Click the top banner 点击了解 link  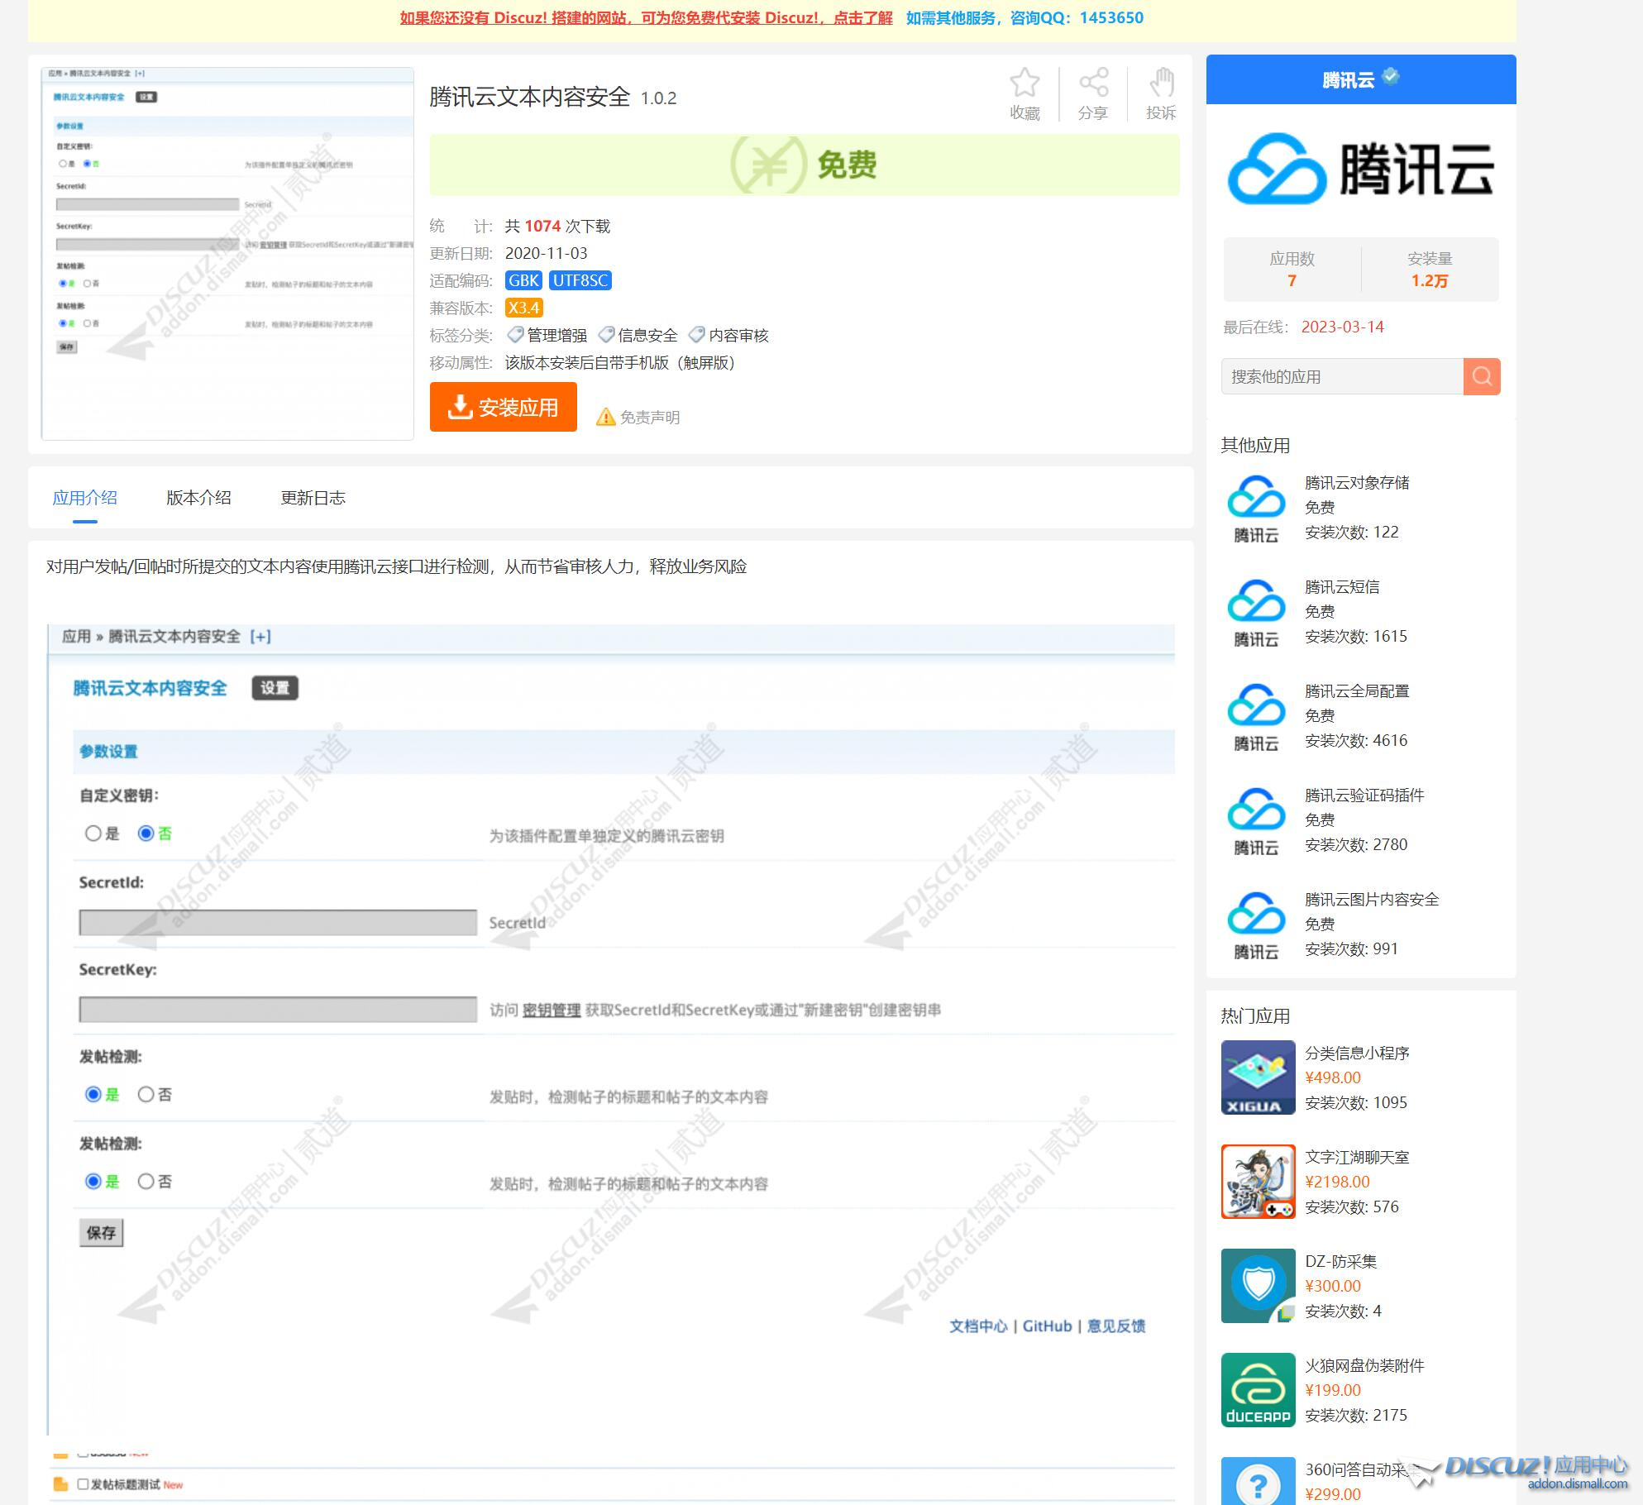tap(862, 18)
